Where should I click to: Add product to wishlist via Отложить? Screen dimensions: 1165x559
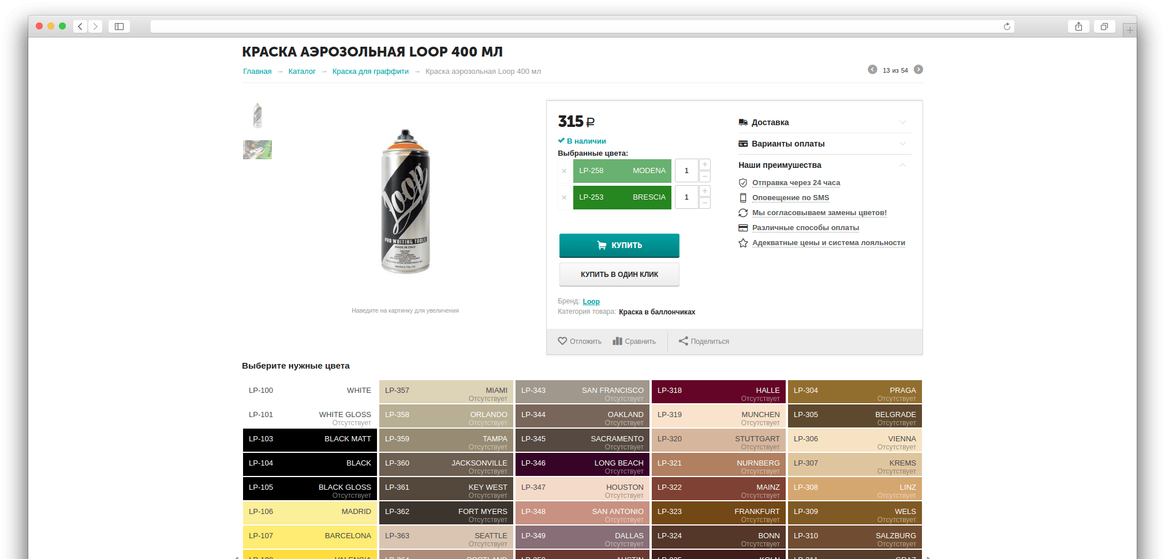(x=580, y=342)
